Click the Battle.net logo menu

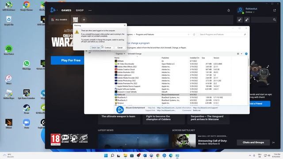coord(53,10)
